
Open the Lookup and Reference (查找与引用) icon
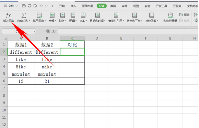pos(116,15)
